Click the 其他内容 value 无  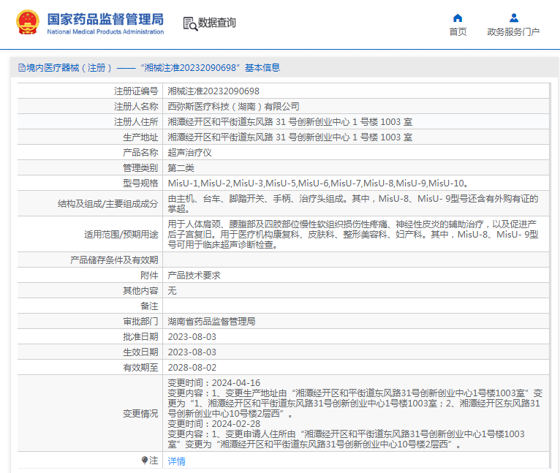(x=172, y=291)
